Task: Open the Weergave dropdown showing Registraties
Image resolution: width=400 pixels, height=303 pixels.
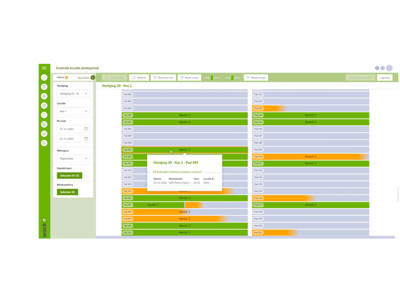Action: click(73, 159)
